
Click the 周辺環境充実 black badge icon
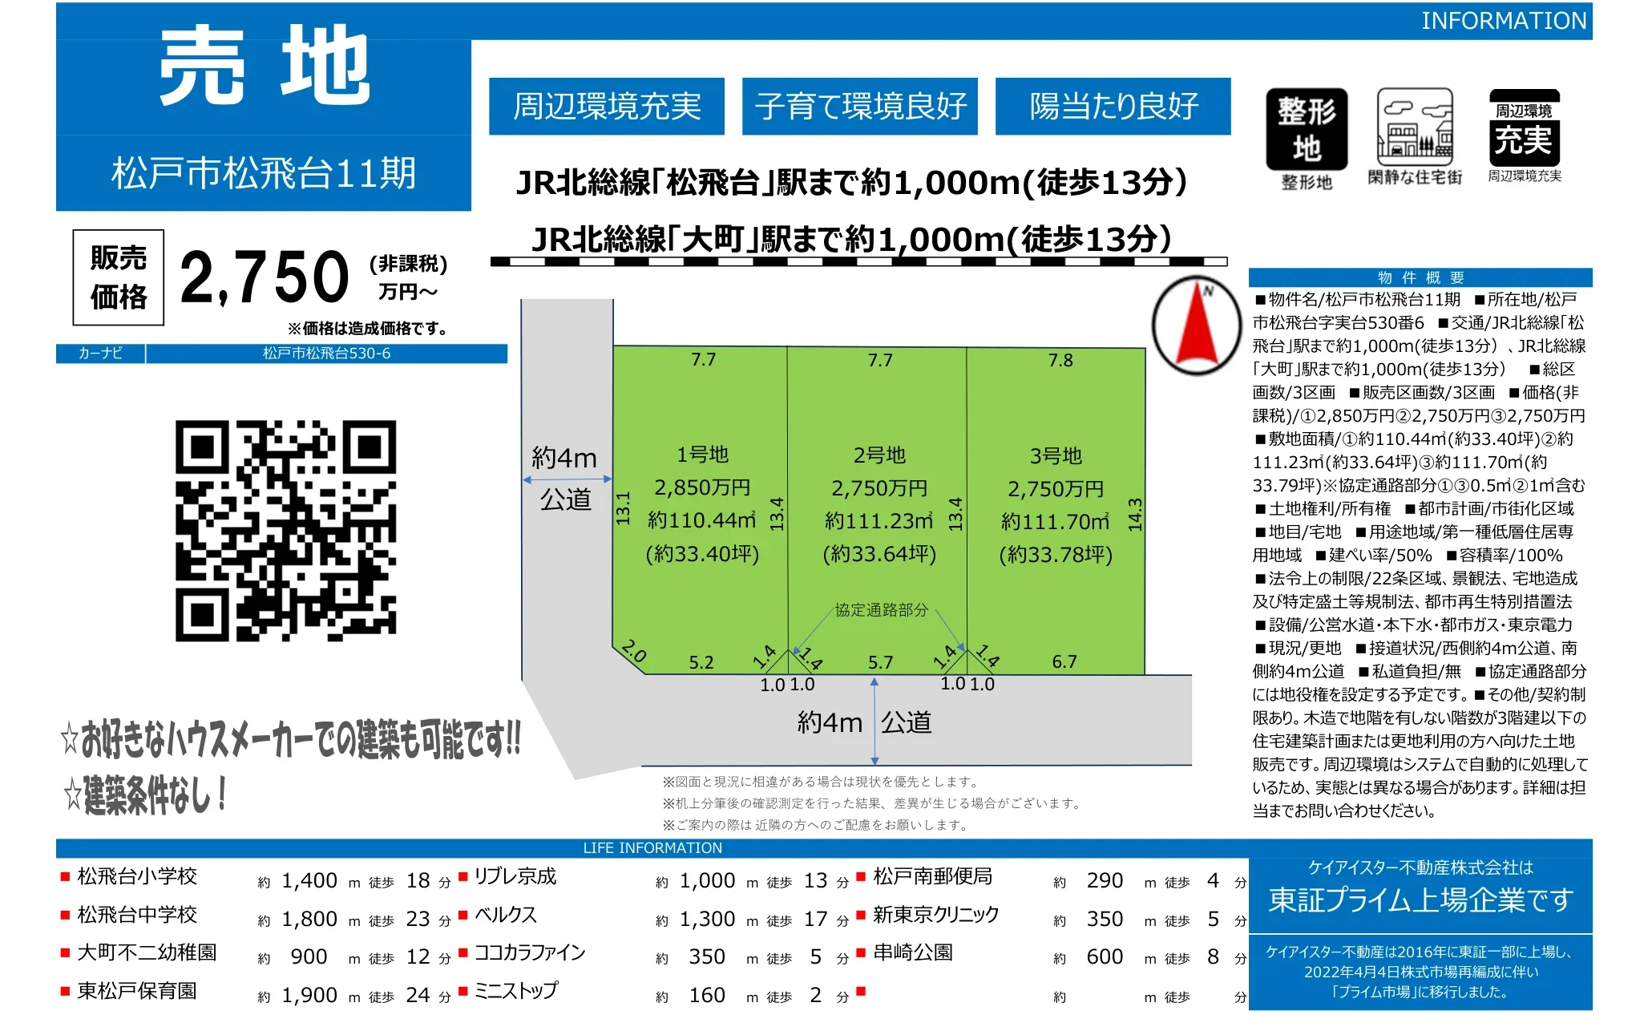(1524, 128)
